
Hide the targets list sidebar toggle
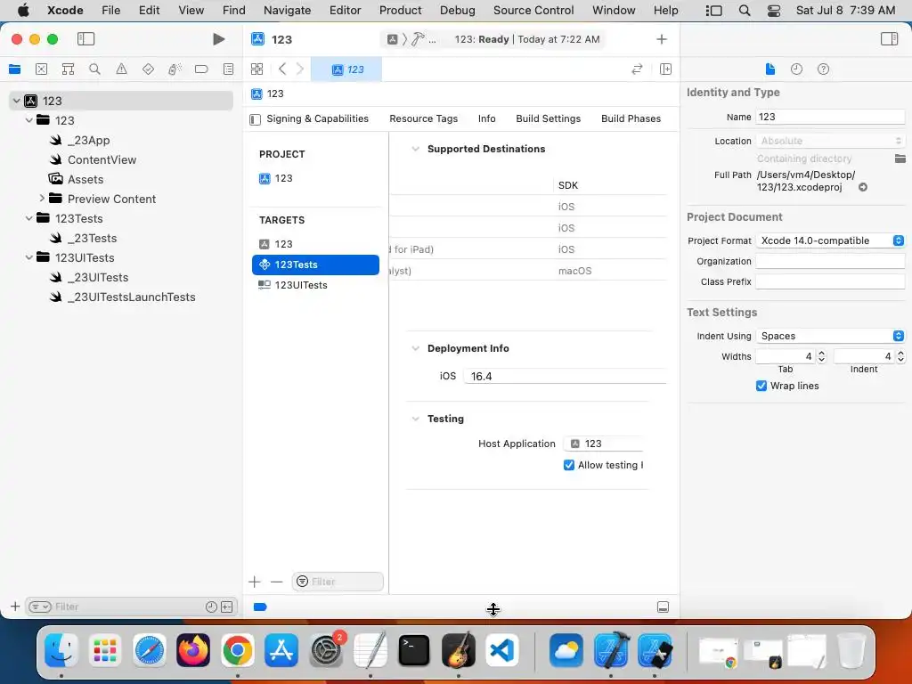(255, 119)
